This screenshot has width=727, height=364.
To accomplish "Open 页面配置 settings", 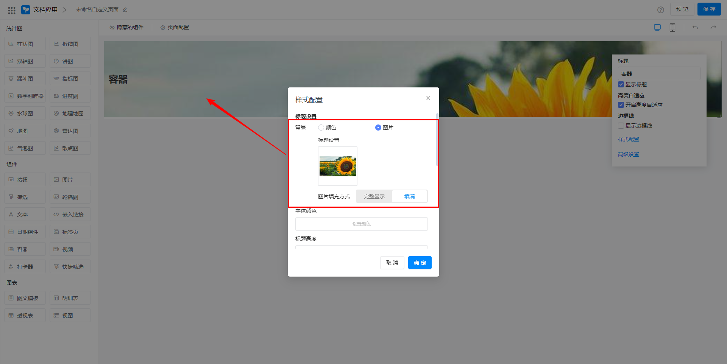I will 175,27.
